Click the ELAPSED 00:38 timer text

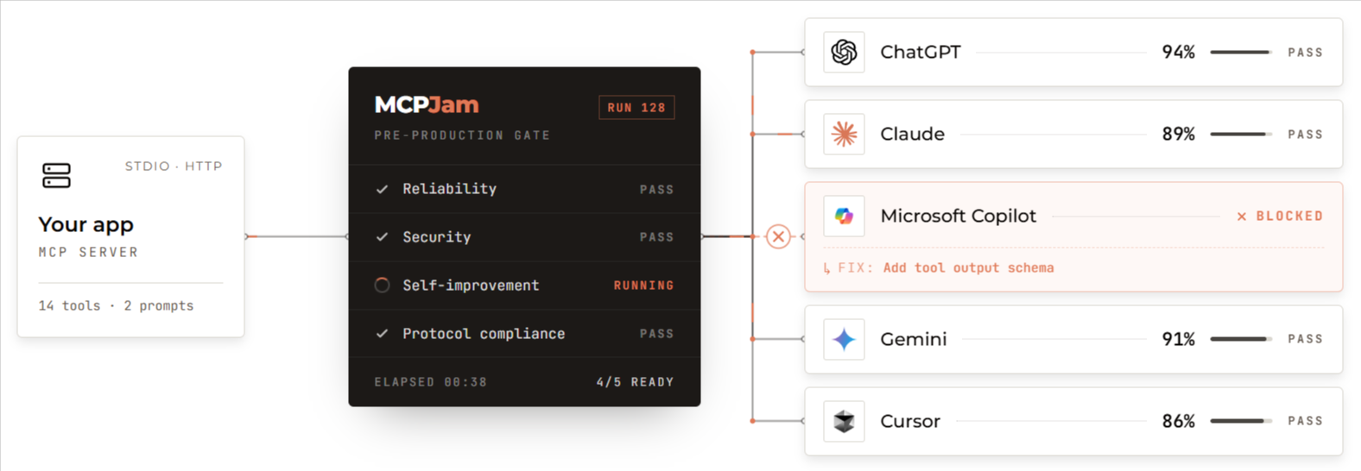(x=430, y=382)
